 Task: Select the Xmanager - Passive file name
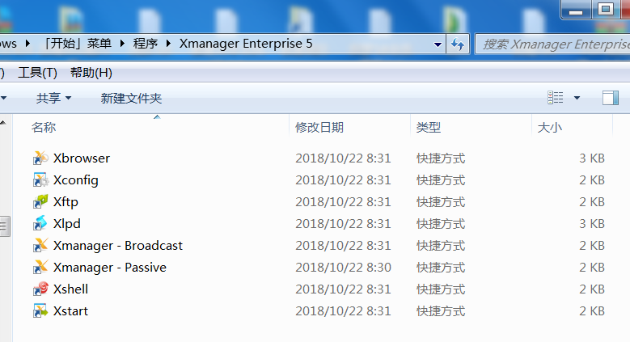pos(110,268)
